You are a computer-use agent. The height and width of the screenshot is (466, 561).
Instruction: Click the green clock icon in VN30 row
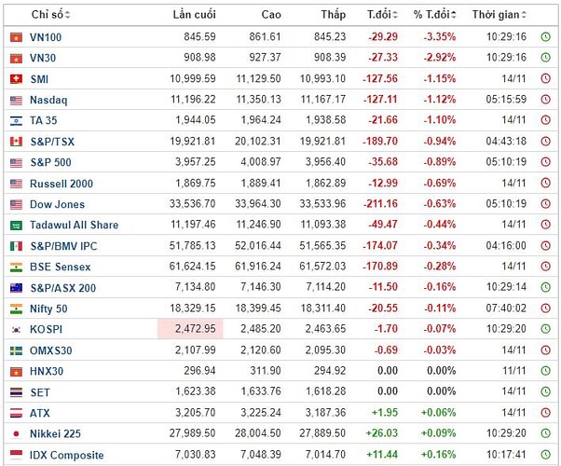tap(545, 58)
